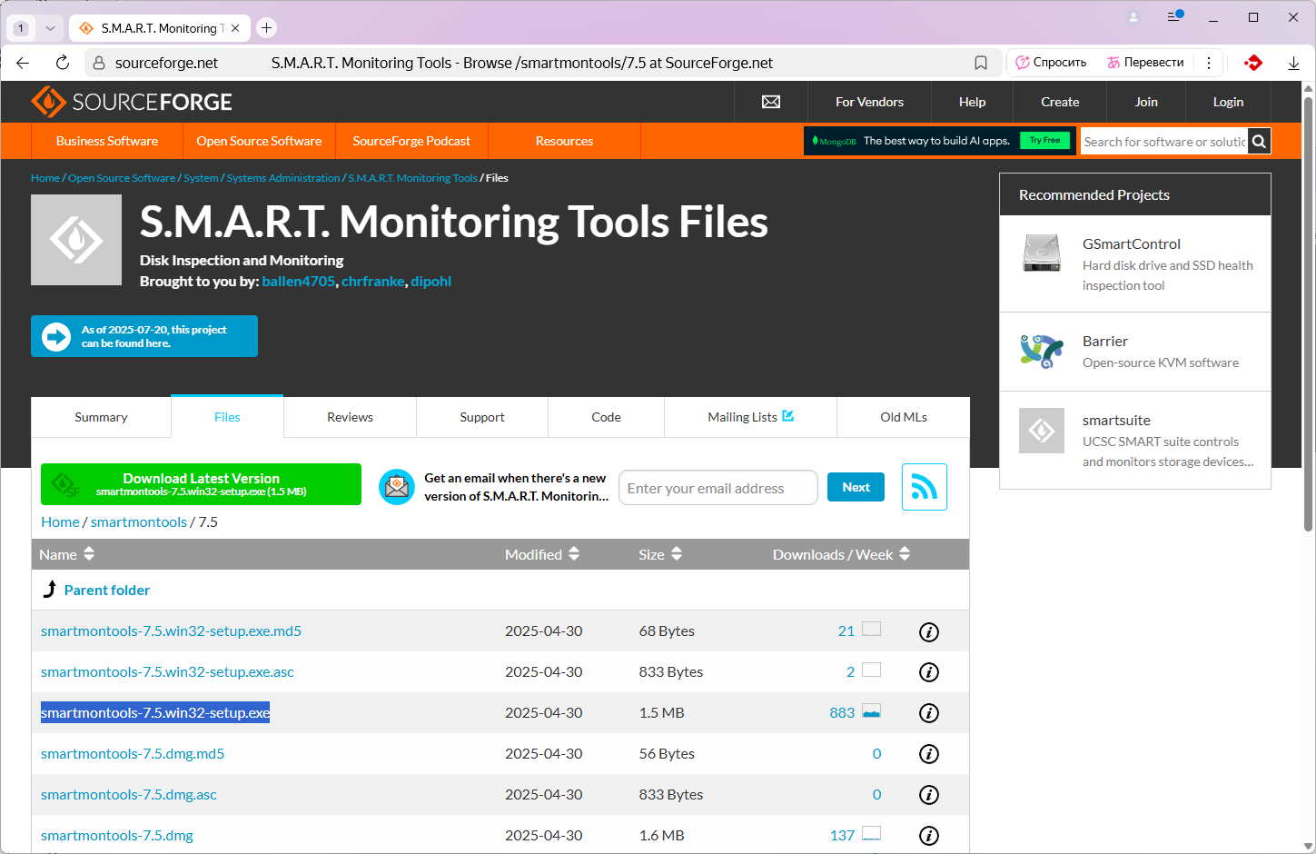Open the browser three-dot menu
Screen dimensions: 1316x854
[1209, 63]
